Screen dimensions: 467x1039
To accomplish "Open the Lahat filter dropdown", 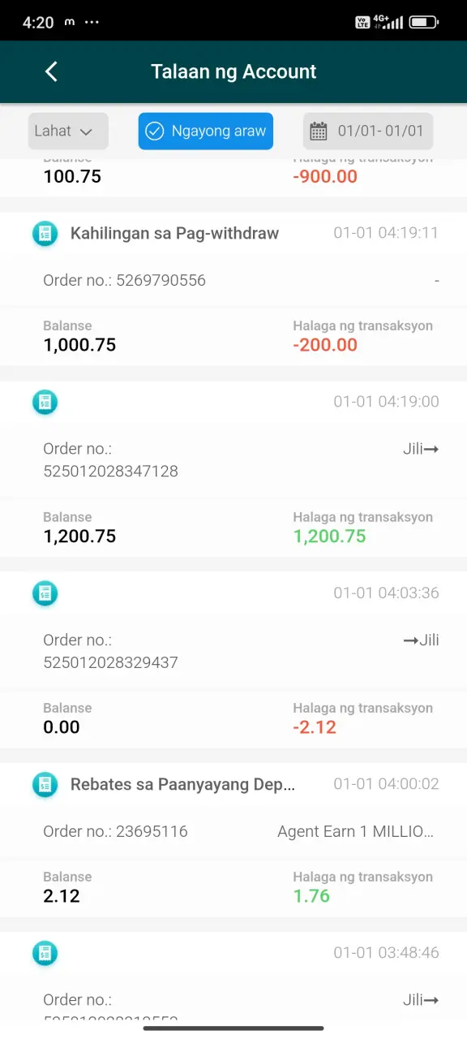I will click(68, 131).
